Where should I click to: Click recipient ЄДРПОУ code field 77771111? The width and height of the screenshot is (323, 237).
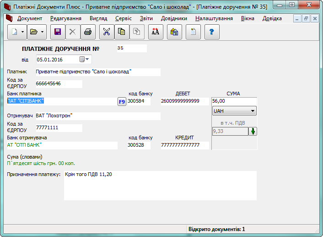59,128
